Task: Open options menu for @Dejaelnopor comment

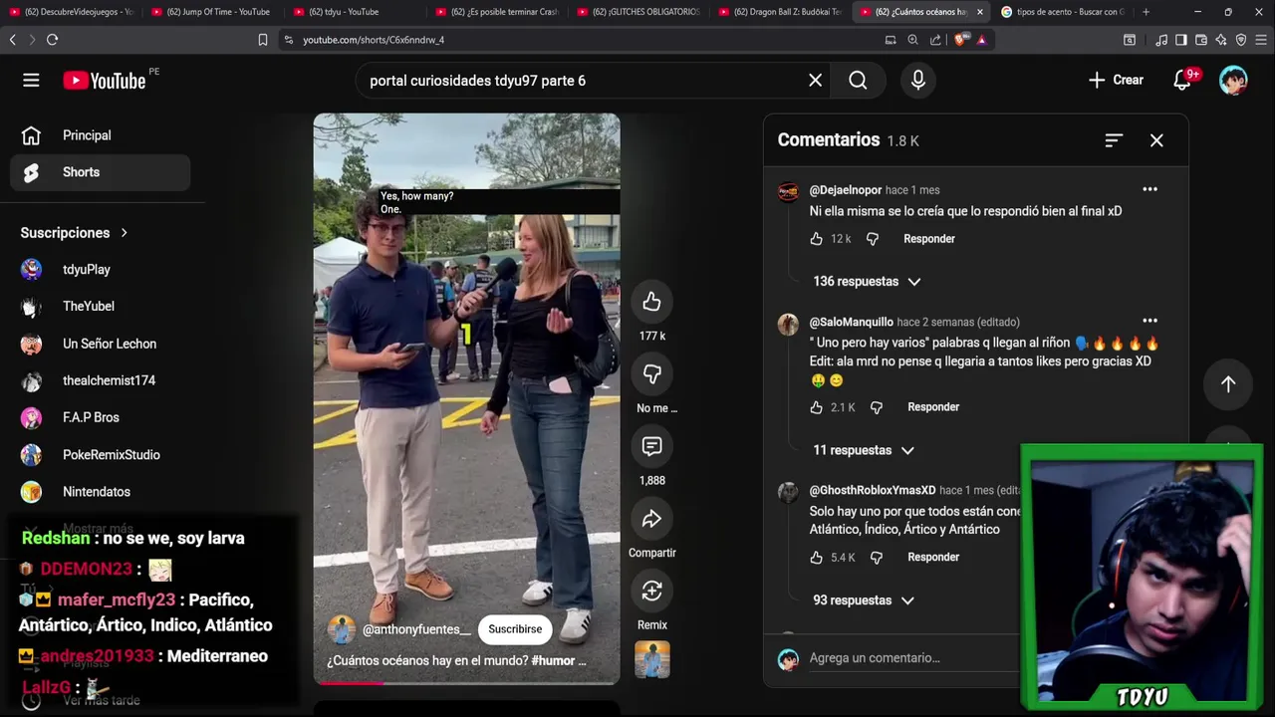Action: click(x=1149, y=189)
